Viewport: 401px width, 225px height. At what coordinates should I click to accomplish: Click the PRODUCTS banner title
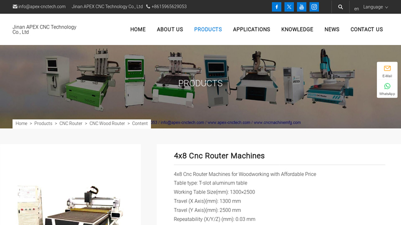pyautogui.click(x=200, y=83)
